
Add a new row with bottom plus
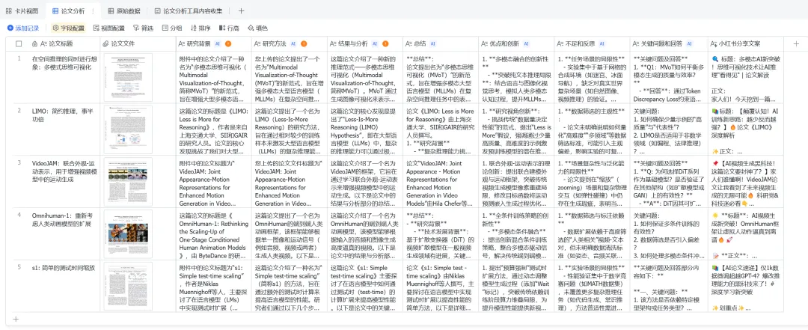pyautogui.click(x=16, y=320)
